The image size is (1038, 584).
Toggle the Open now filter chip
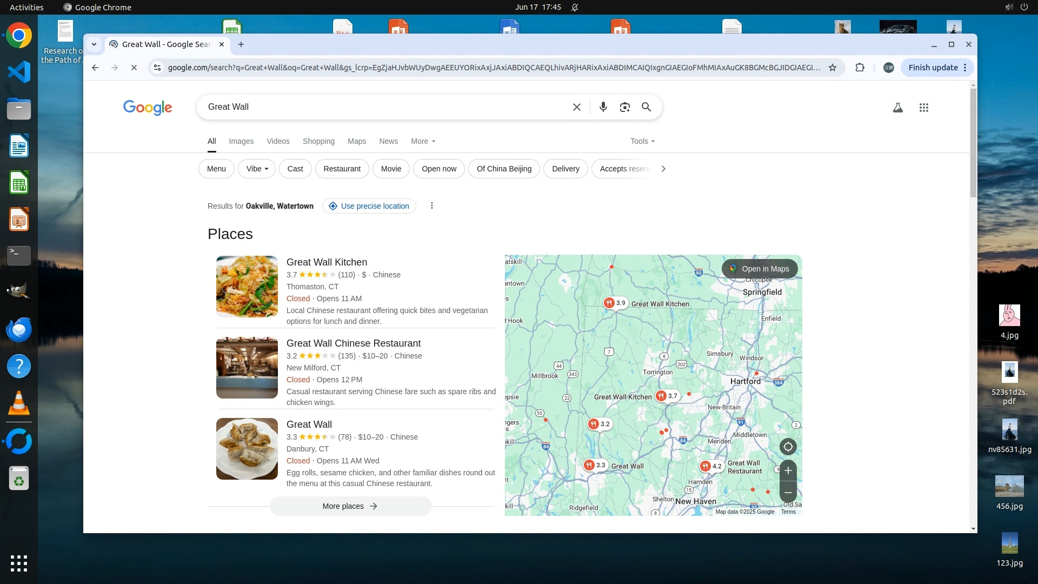(x=439, y=169)
